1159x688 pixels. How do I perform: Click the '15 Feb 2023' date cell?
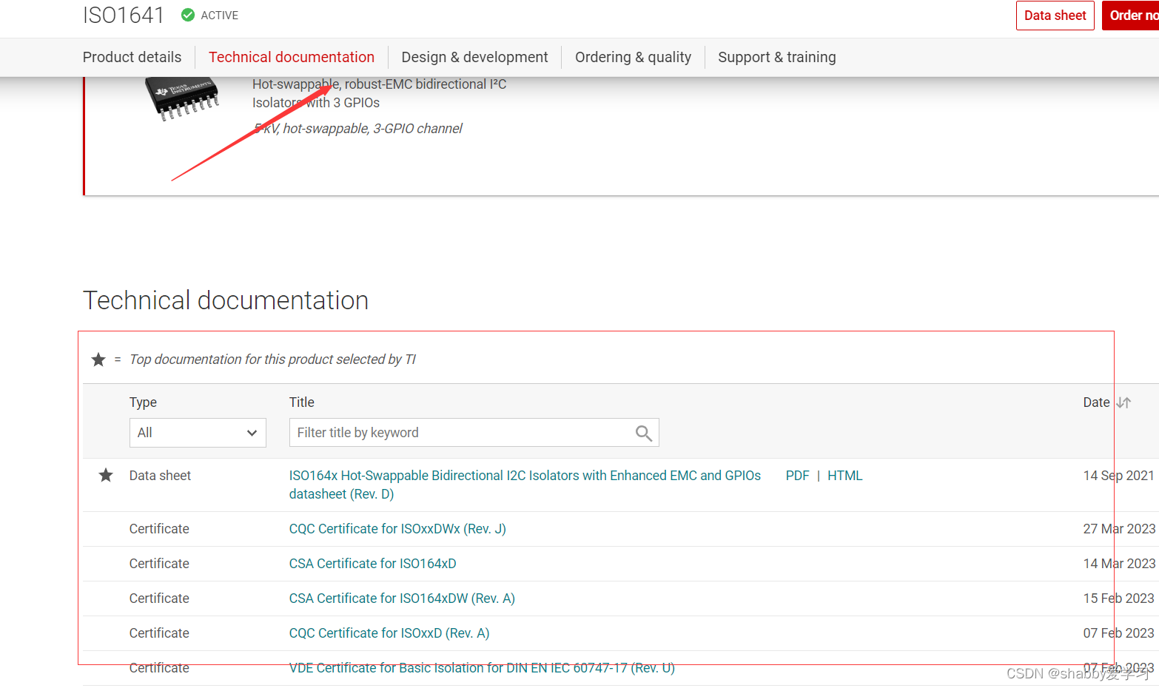coord(1118,598)
